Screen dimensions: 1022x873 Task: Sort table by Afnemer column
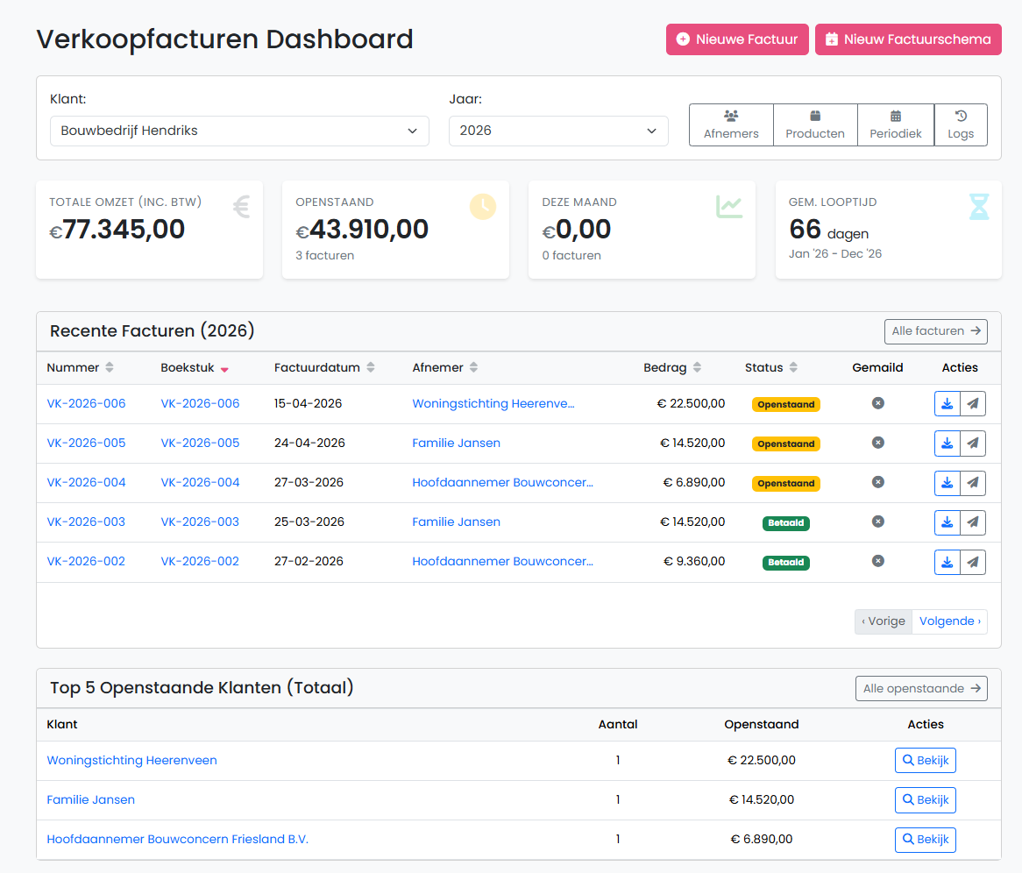coord(445,368)
